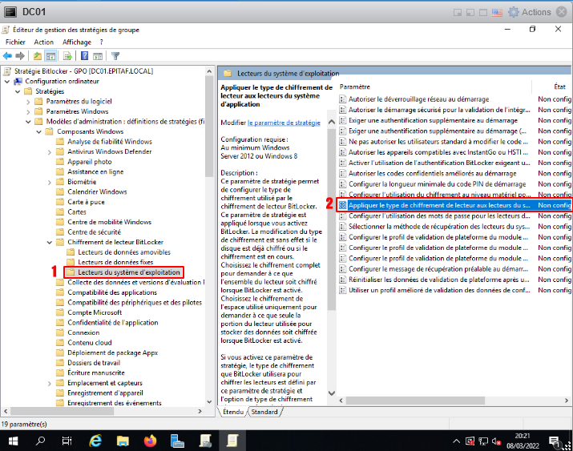This screenshot has width=573, height=451.
Task: Click the US flag keyboard layout icon
Action: pos(496,12)
